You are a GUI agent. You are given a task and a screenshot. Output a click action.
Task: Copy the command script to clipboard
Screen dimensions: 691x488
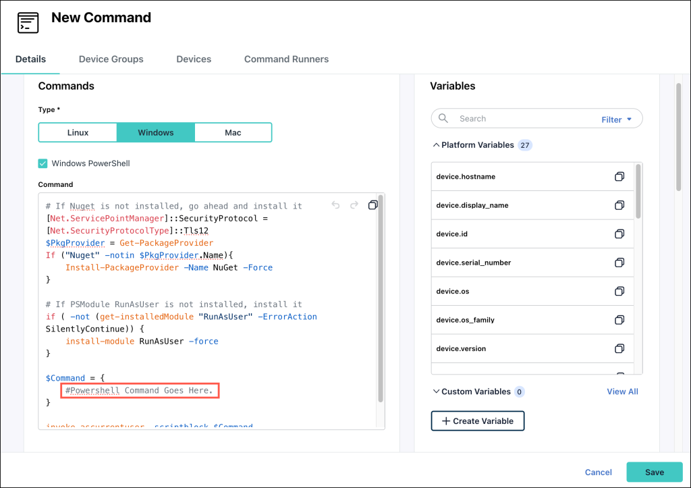(372, 205)
